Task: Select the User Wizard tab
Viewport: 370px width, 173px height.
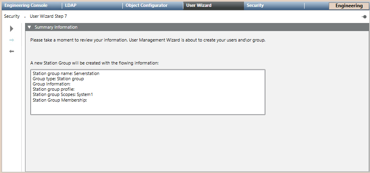Action: tap(199, 6)
